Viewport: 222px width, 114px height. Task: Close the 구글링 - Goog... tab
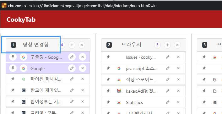tap(83, 57)
